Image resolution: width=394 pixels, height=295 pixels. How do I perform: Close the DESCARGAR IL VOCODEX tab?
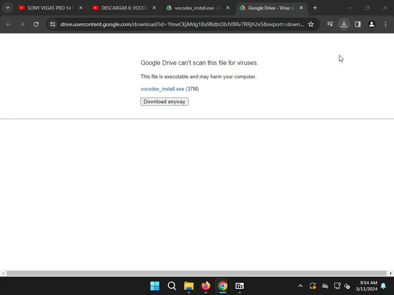pos(154,8)
